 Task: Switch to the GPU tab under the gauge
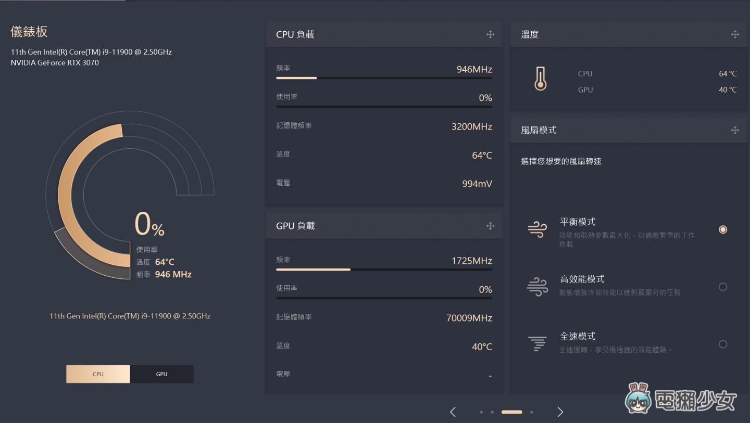(161, 374)
